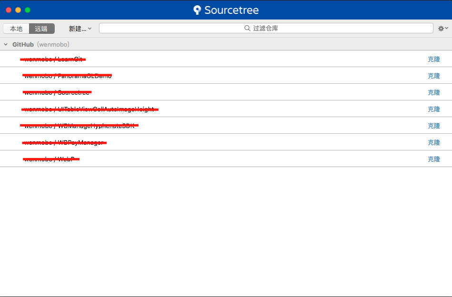Minimize the Sourcetree window
Viewport: 452px width, 297px height.
point(18,10)
